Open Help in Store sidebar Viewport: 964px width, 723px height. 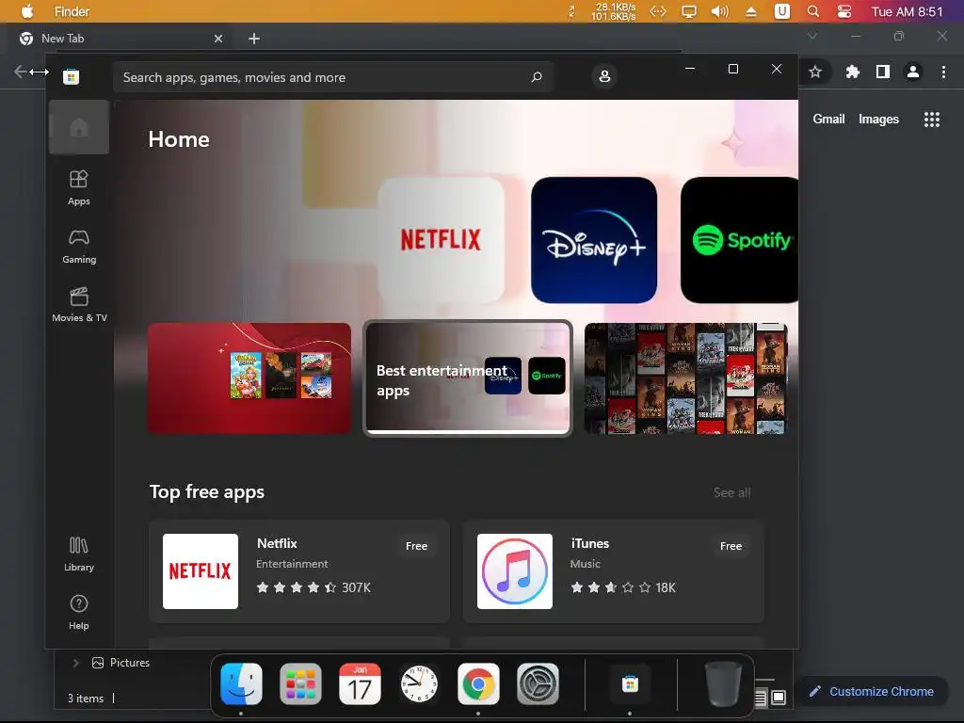(x=79, y=612)
